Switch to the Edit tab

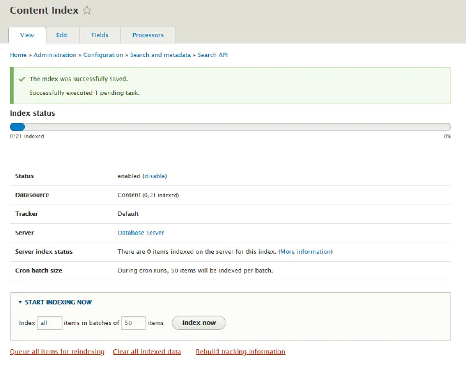pos(62,35)
